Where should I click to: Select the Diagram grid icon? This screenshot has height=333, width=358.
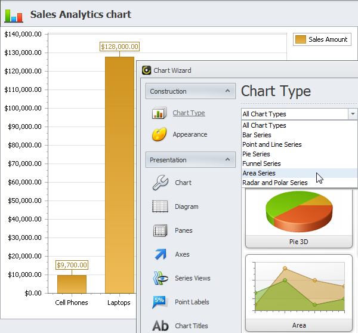[x=160, y=206]
